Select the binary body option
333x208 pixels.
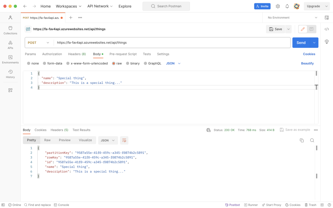point(128,63)
